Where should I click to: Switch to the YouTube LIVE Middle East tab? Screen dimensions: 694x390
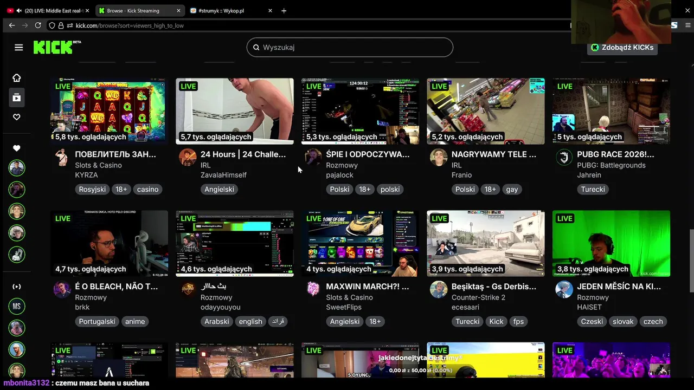pyautogui.click(x=48, y=11)
